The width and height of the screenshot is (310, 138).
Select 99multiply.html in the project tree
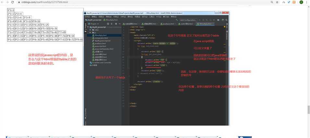pyautogui.click(x=101, y=35)
